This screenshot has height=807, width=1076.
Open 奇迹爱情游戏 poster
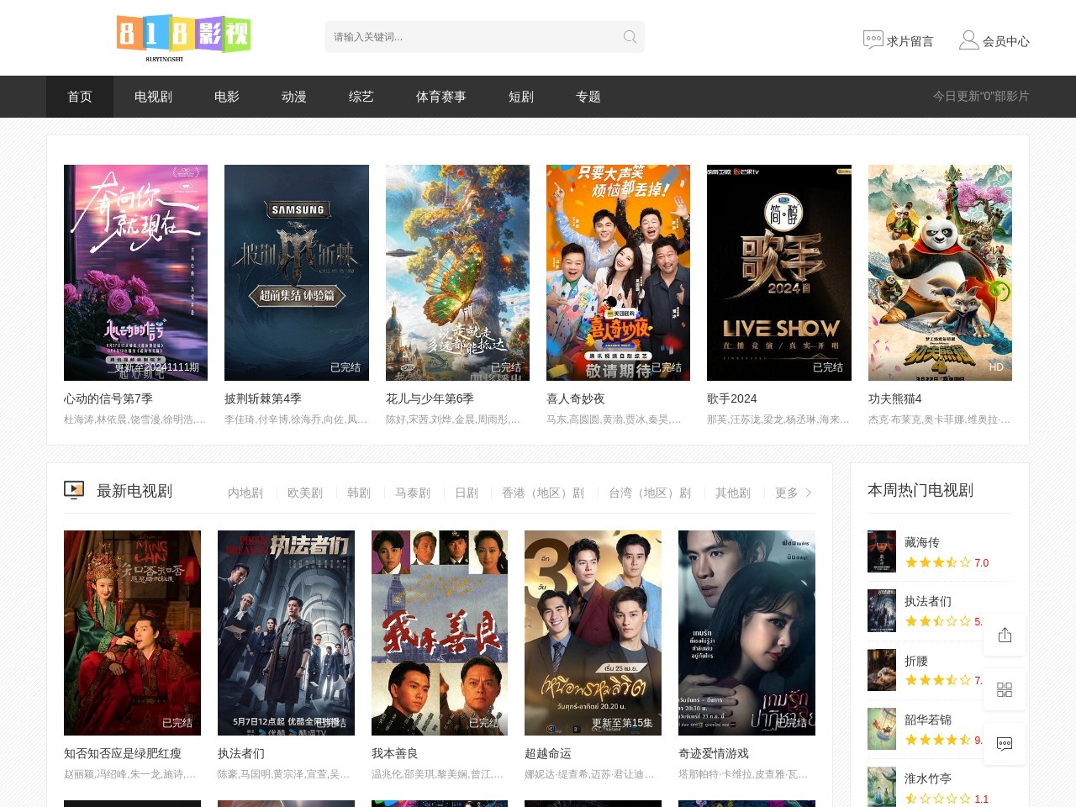pyautogui.click(x=746, y=633)
